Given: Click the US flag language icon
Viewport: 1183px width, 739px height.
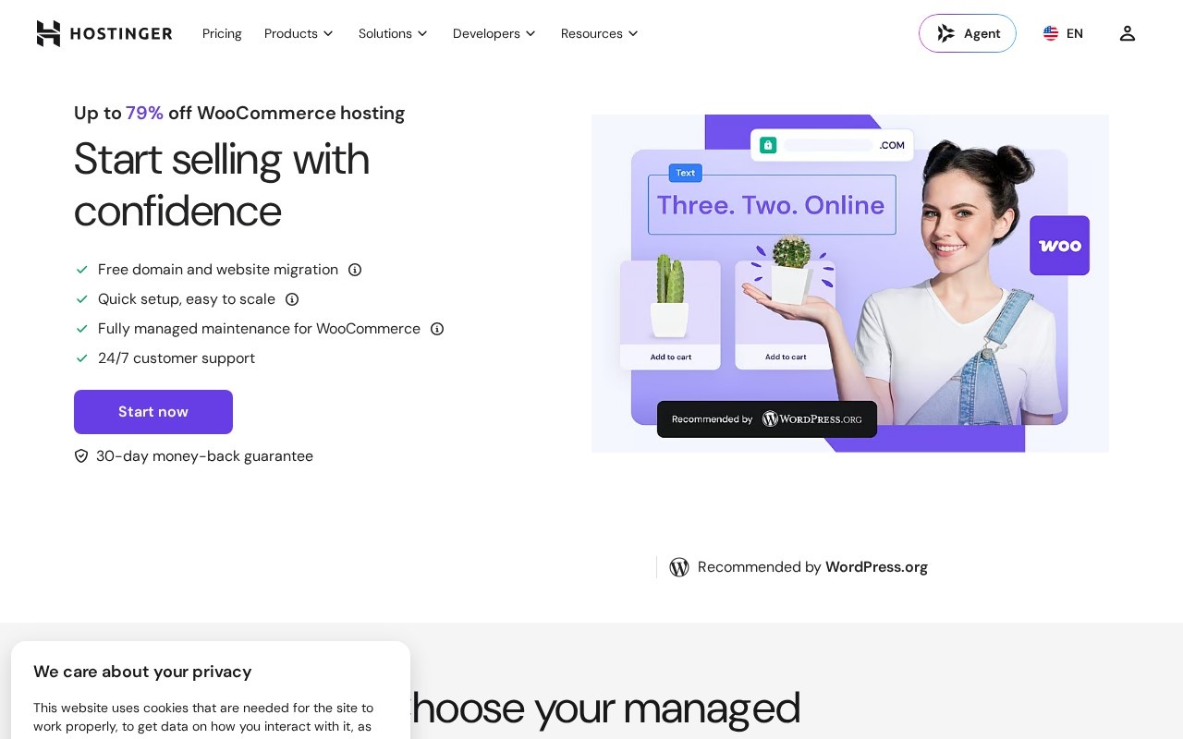Looking at the screenshot, I should (1051, 33).
